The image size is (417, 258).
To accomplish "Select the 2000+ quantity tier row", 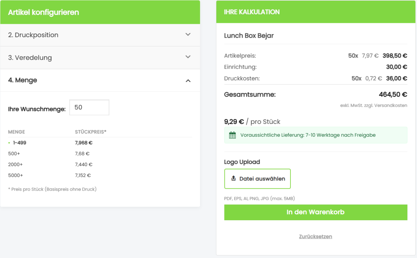I will [15, 164].
